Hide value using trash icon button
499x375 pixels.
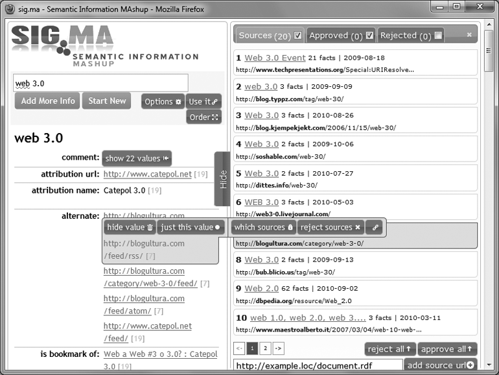[x=130, y=228]
